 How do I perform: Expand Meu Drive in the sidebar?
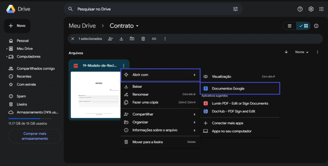7,49
